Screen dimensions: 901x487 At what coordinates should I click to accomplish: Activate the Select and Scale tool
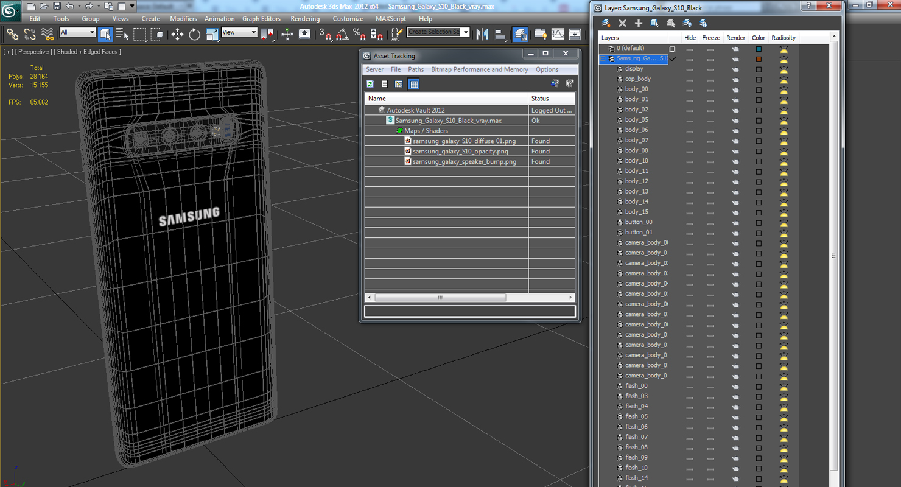coord(212,34)
